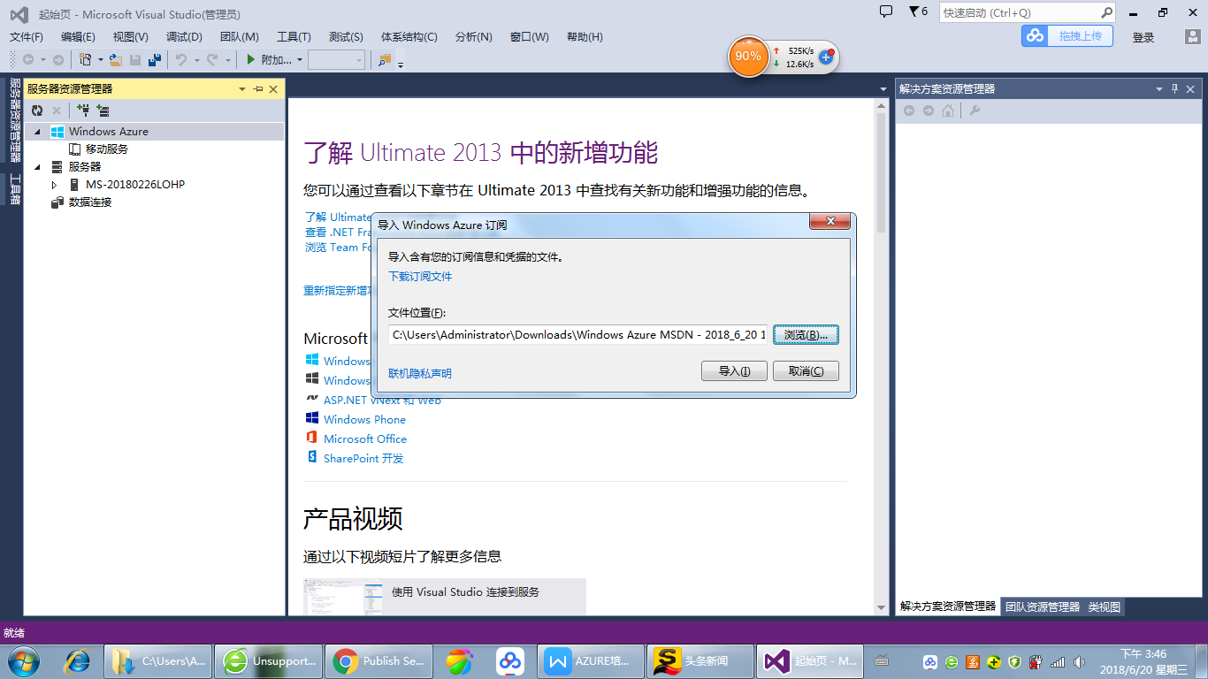Click the 下载订阅文件 link

tap(420, 277)
